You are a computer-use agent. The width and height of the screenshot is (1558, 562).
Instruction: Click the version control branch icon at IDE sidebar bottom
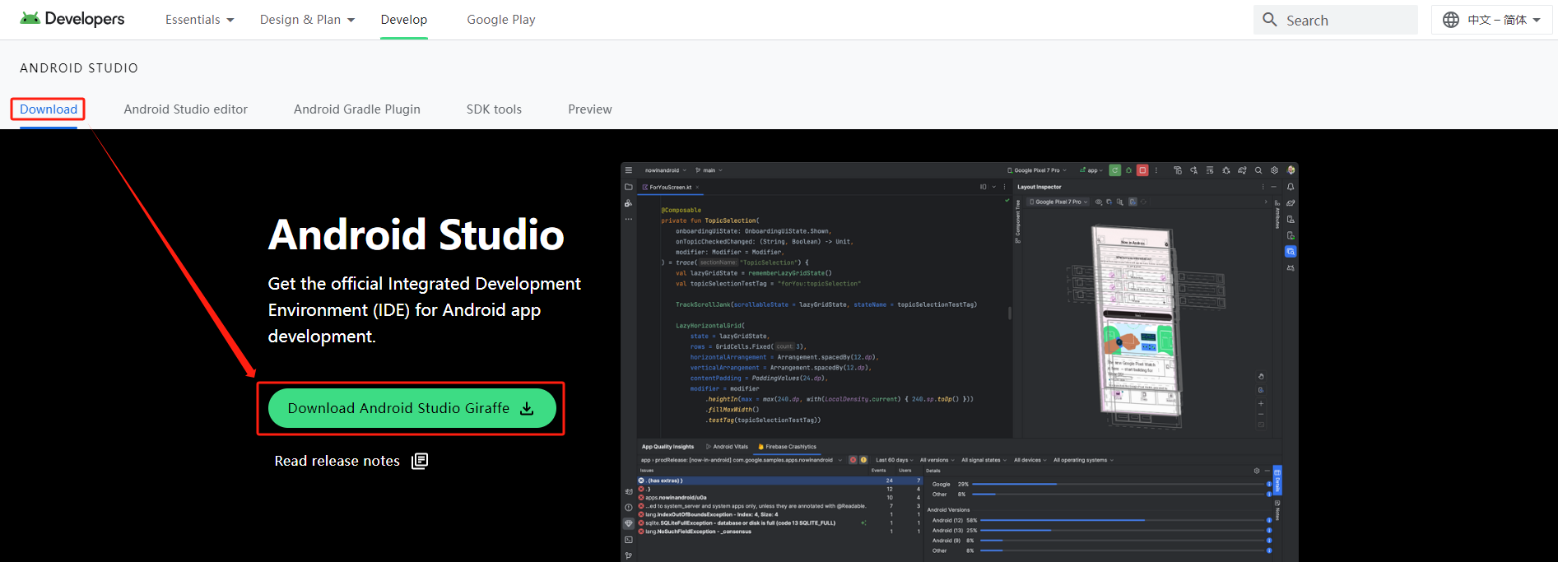point(629,555)
